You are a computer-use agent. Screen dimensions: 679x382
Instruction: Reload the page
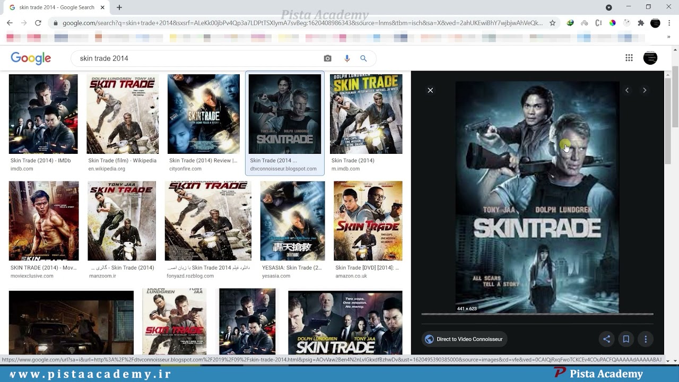(38, 23)
